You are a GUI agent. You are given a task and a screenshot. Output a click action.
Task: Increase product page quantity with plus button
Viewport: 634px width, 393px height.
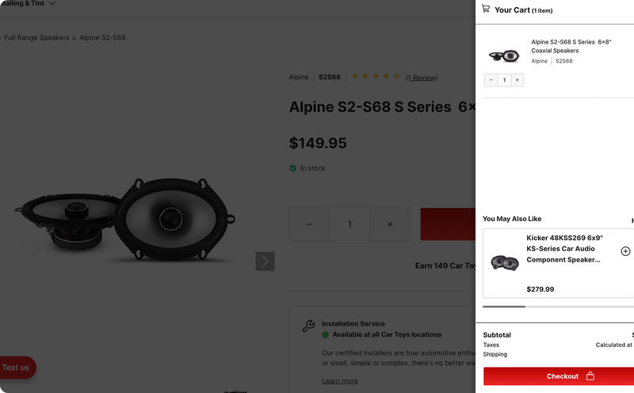pyautogui.click(x=390, y=224)
